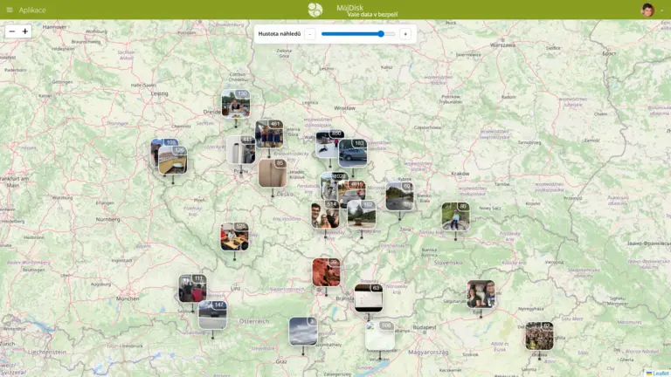Expand the dropdown arrow beside the avatar
The width and height of the screenshot is (671, 377).
(x=661, y=10)
